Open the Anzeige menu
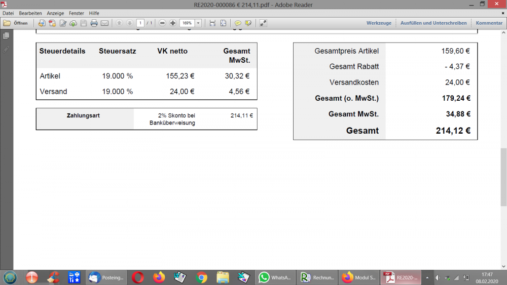Image resolution: width=507 pixels, height=285 pixels. (x=55, y=13)
